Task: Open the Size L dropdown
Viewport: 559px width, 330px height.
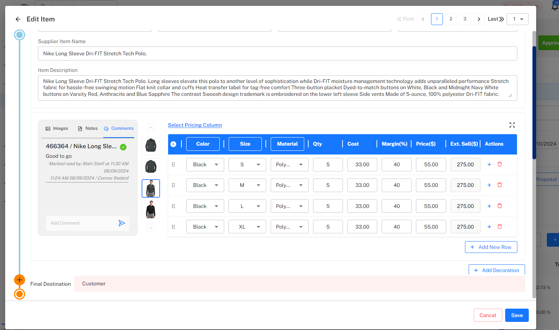Action: click(x=247, y=206)
